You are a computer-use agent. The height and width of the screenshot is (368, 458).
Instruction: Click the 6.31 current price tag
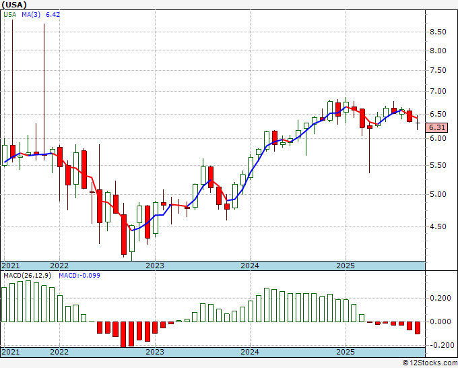(x=437, y=128)
